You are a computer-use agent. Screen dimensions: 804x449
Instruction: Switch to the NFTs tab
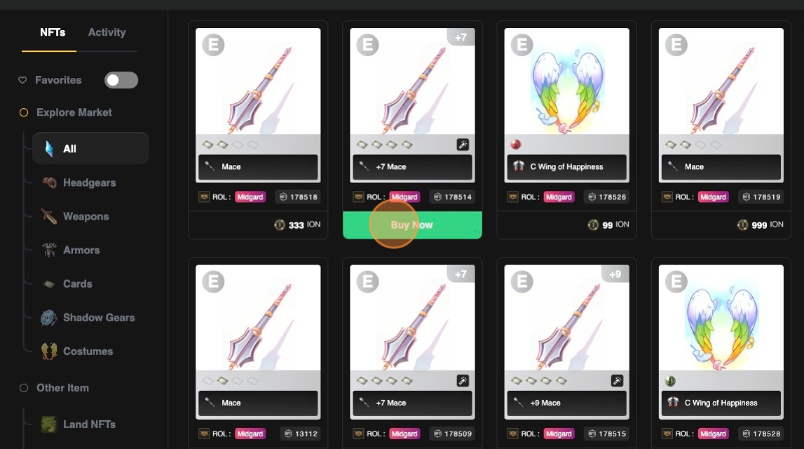pos(53,32)
